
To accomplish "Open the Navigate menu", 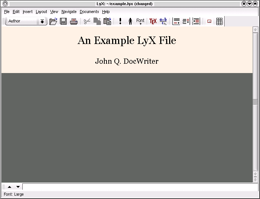I will tap(69, 12).
